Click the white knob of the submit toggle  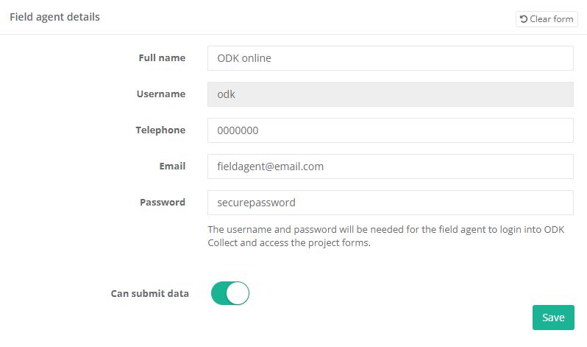[x=238, y=293]
